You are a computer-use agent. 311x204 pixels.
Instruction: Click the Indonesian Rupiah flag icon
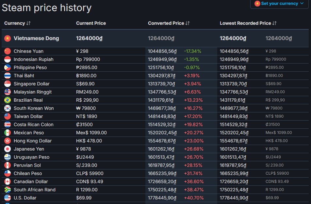8,59
